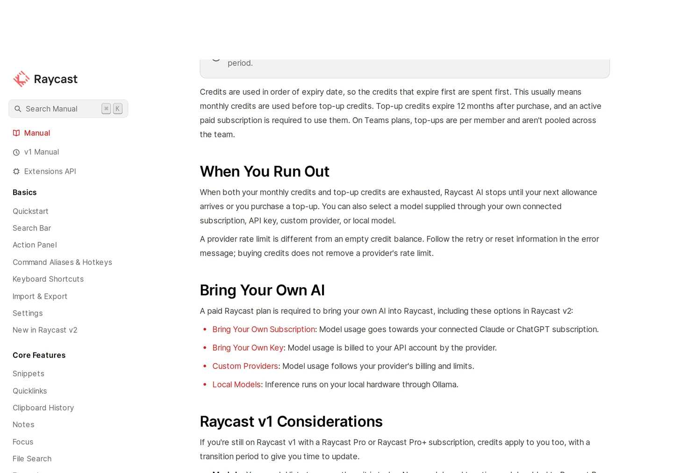Image resolution: width=673 pixels, height=473 pixels.
Task: Open the Notes page
Action: coord(23,424)
